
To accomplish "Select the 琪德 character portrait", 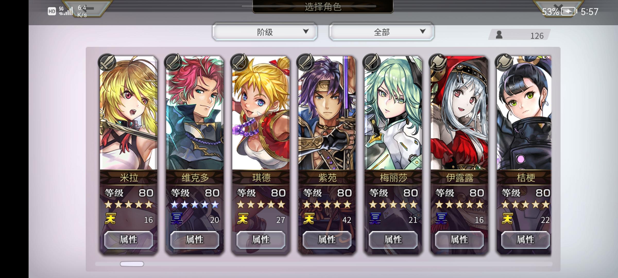I will 261,113.
